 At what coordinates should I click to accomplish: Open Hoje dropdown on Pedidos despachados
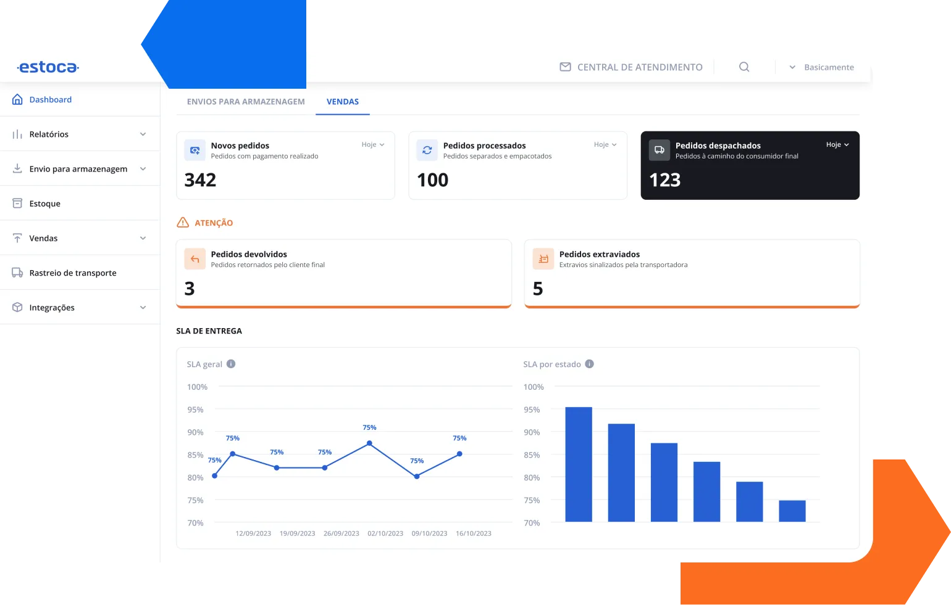pos(837,144)
